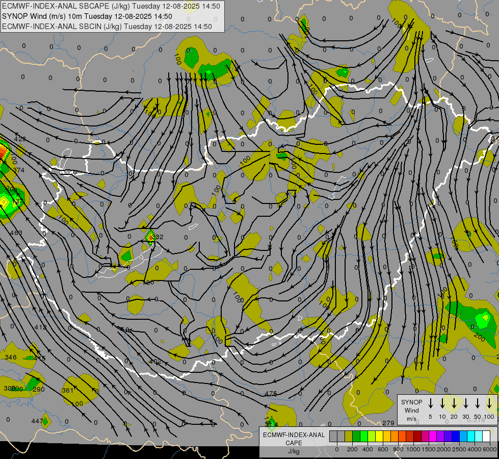Click the 800 tick label on CAPE colorbar

398,450
